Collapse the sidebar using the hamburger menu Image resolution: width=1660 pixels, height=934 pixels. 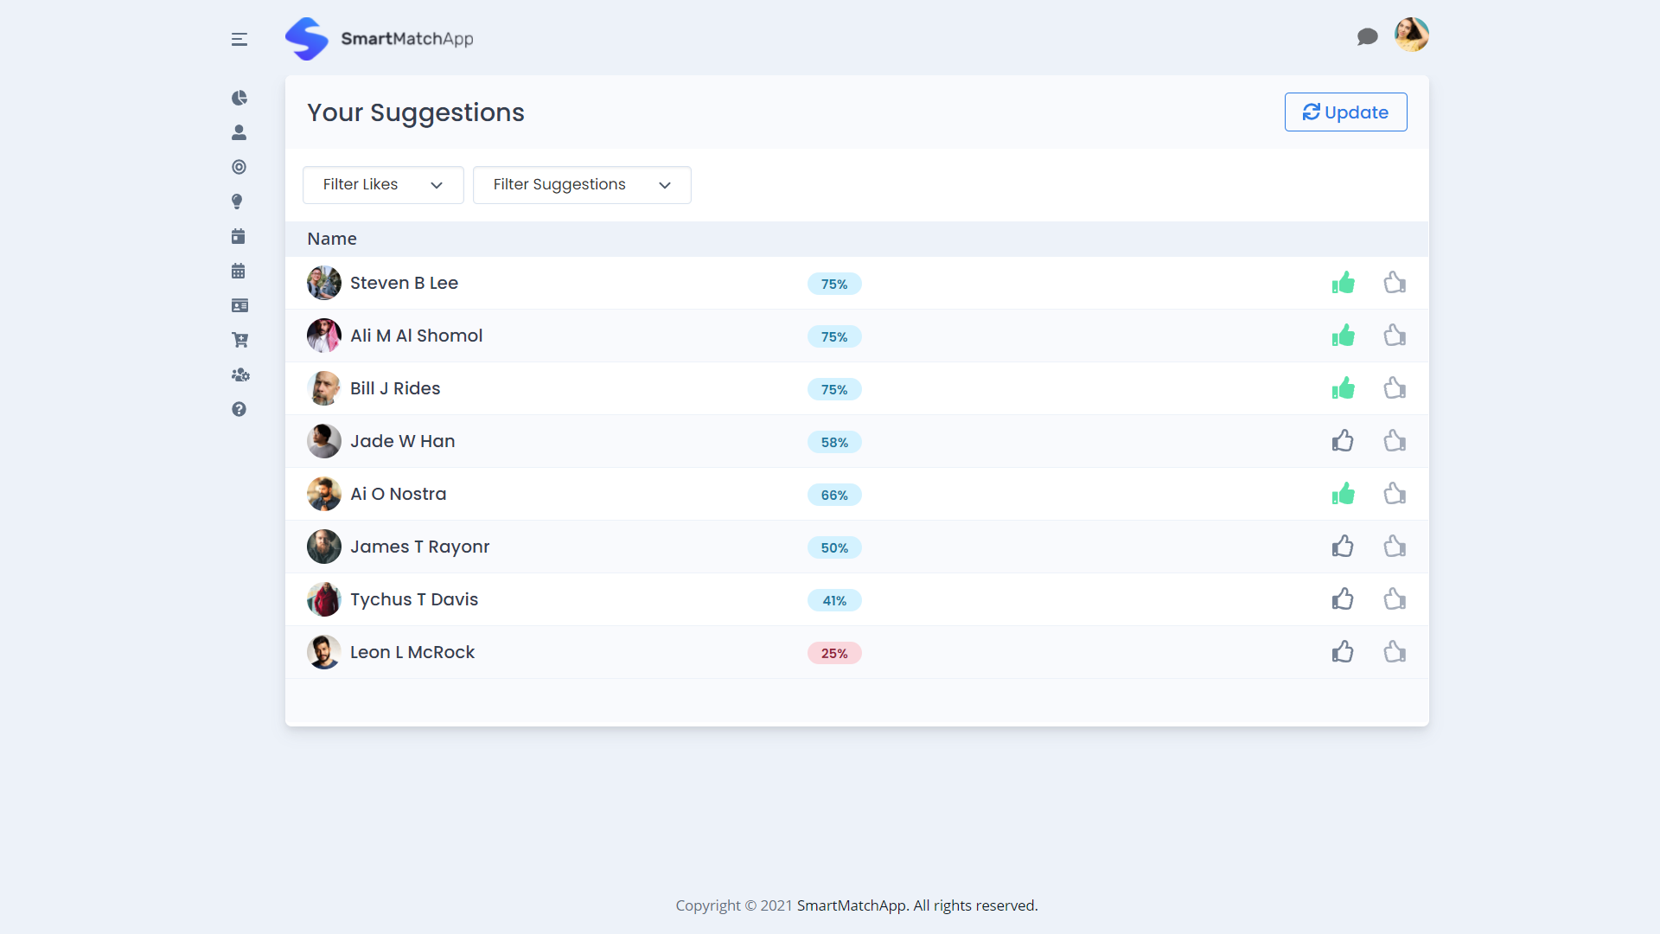click(239, 39)
